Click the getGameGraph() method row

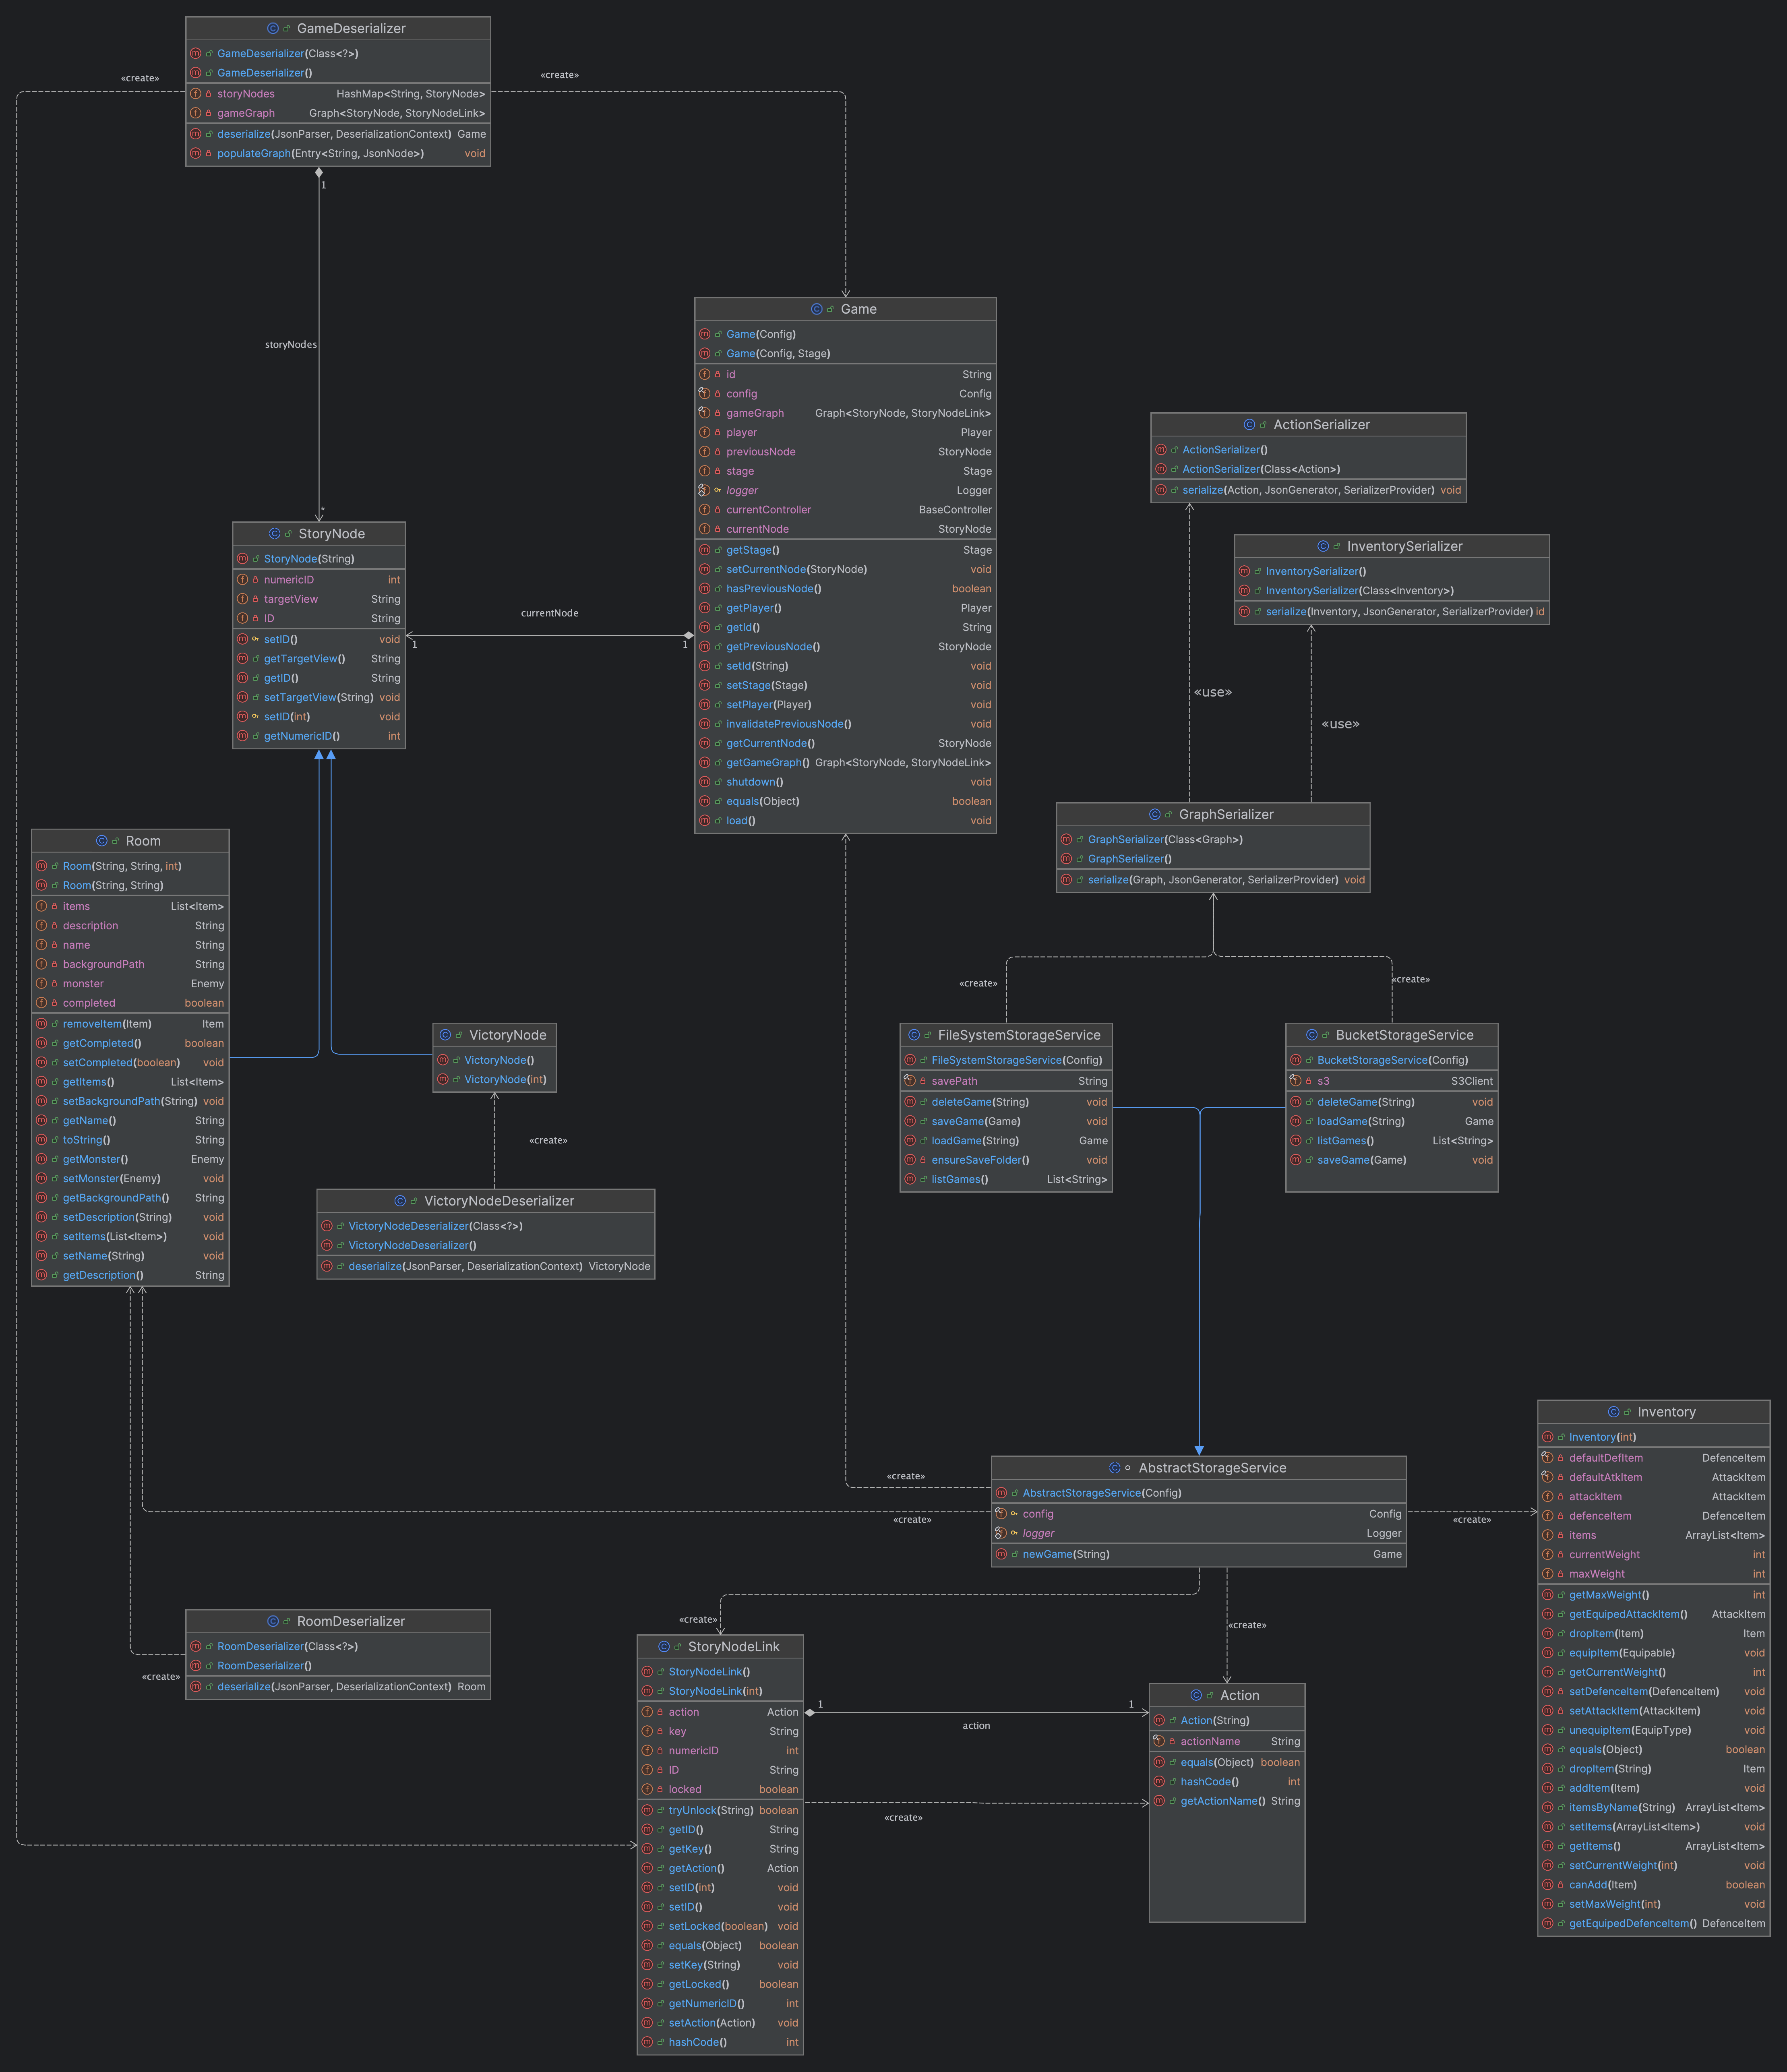[x=846, y=763]
